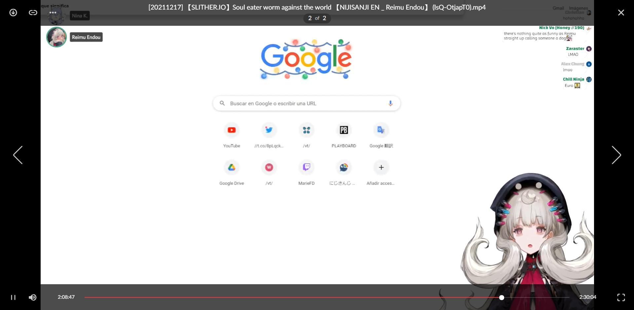The width and height of the screenshot is (634, 310).
Task: Click the Alex Chung chat username
Action: click(x=573, y=64)
